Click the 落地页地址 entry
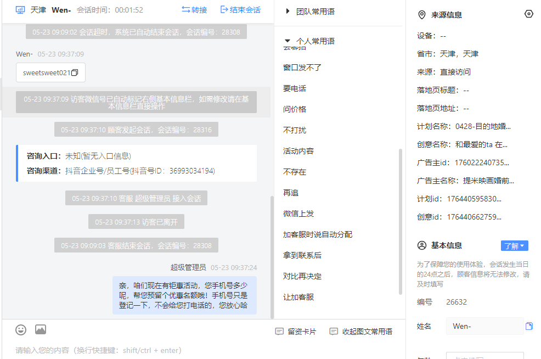The height and width of the screenshot is (359, 541). (443, 108)
